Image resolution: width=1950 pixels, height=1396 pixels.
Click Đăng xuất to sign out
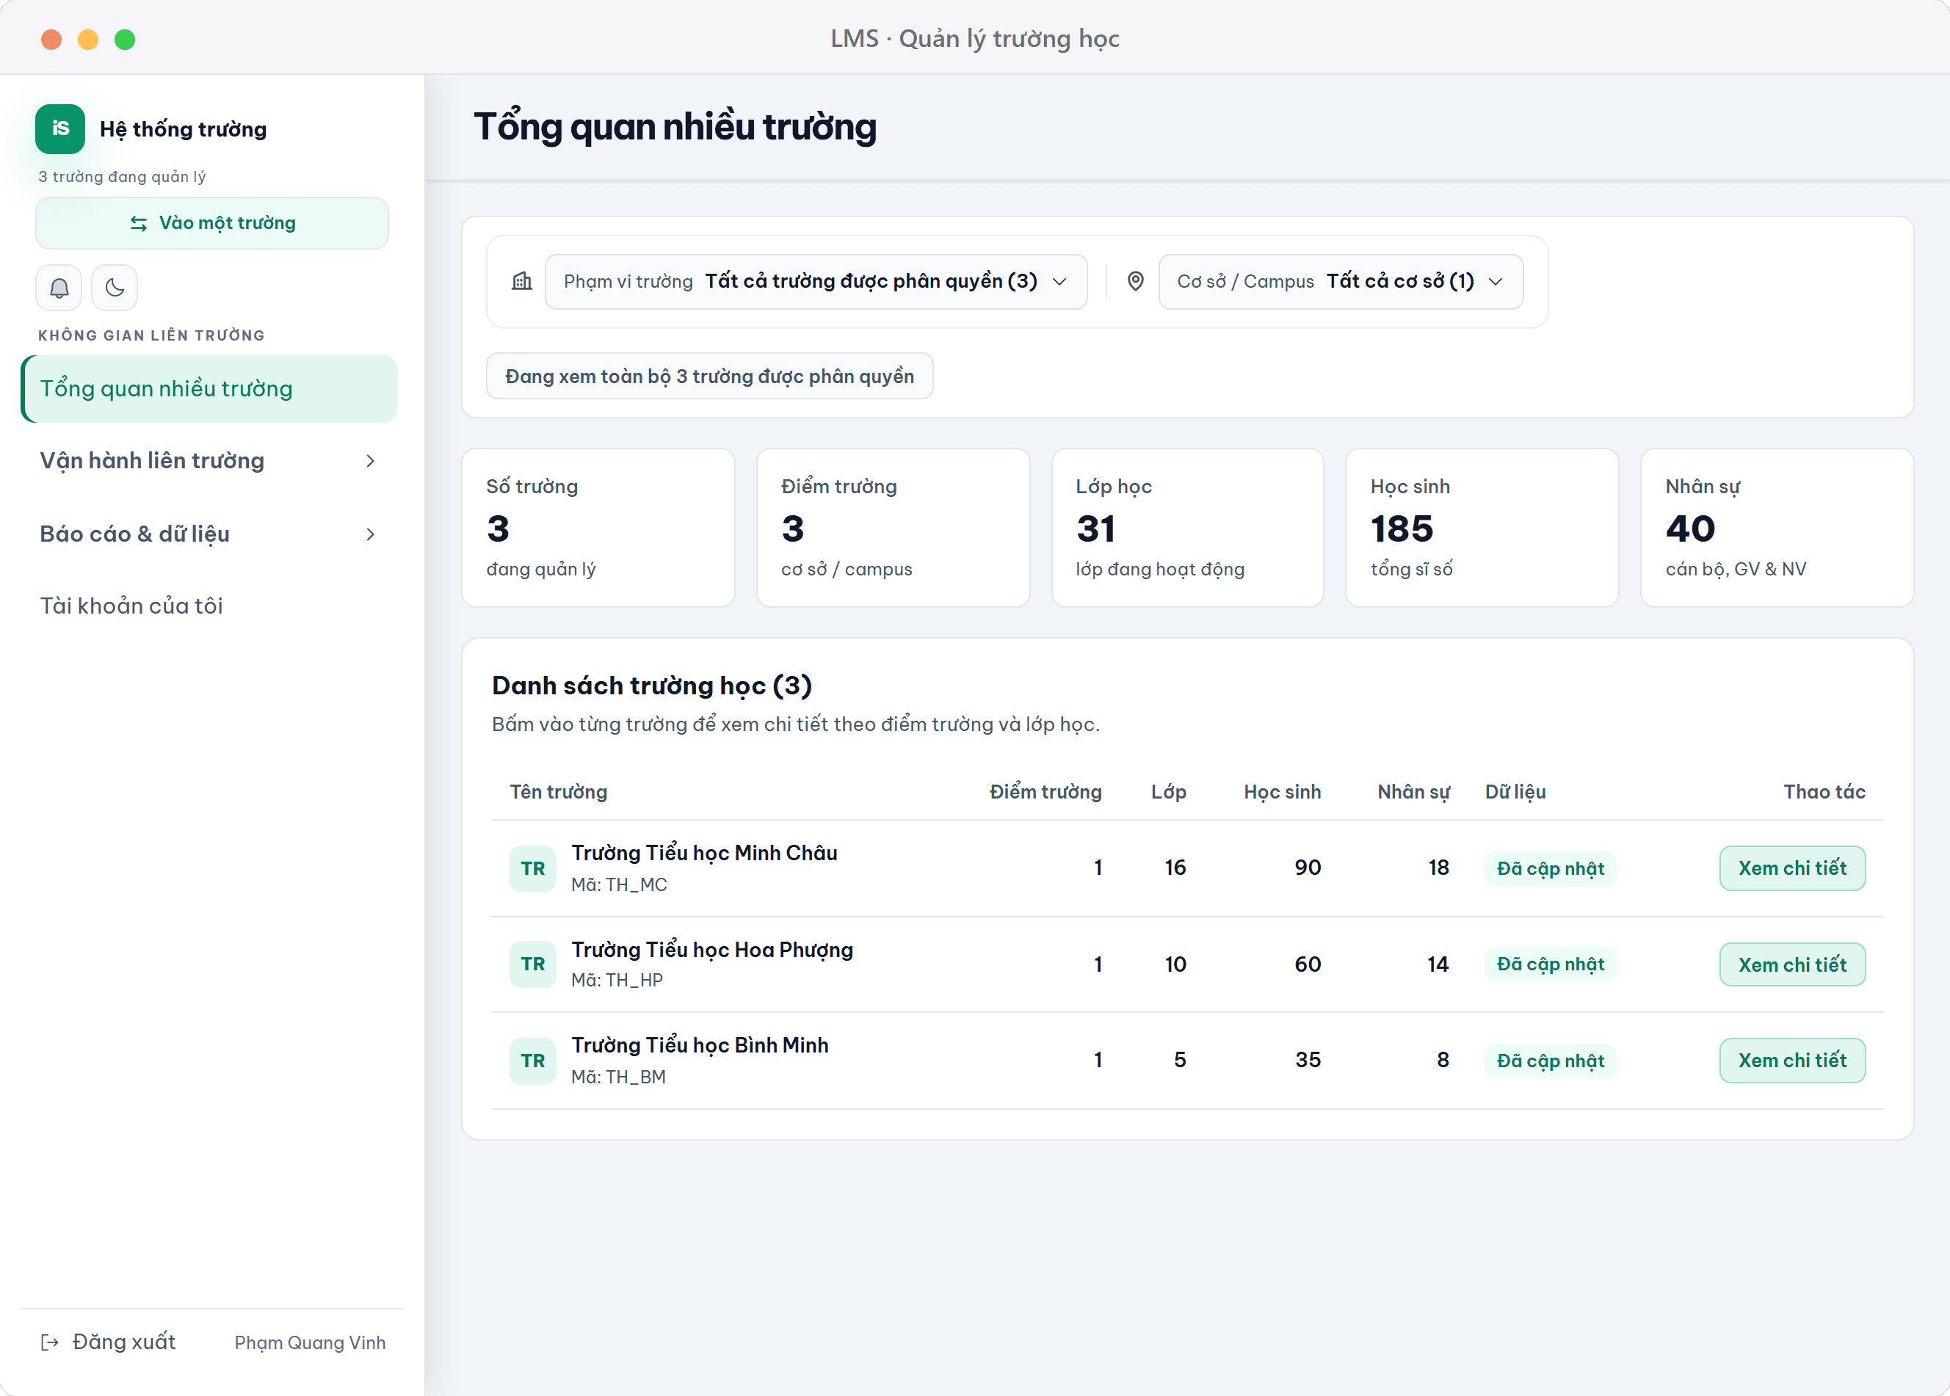click(109, 1342)
